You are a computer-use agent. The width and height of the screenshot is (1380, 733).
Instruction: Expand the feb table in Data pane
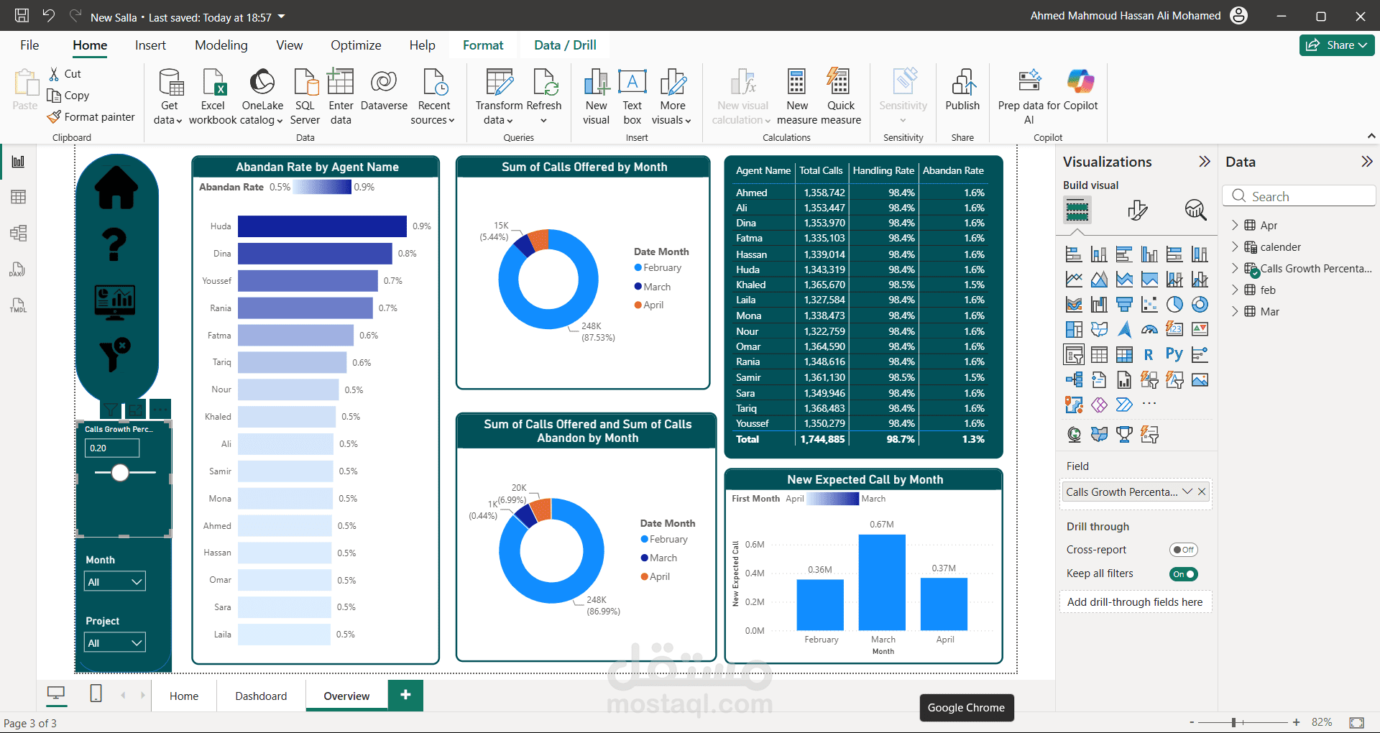(1235, 290)
